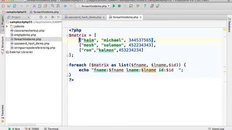Open the Event Log panel
The height and width of the screenshot is (130, 232).
tap(216, 129)
